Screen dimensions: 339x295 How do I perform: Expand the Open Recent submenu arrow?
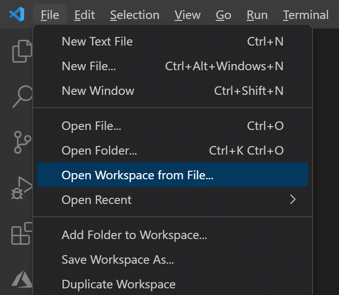click(x=293, y=200)
